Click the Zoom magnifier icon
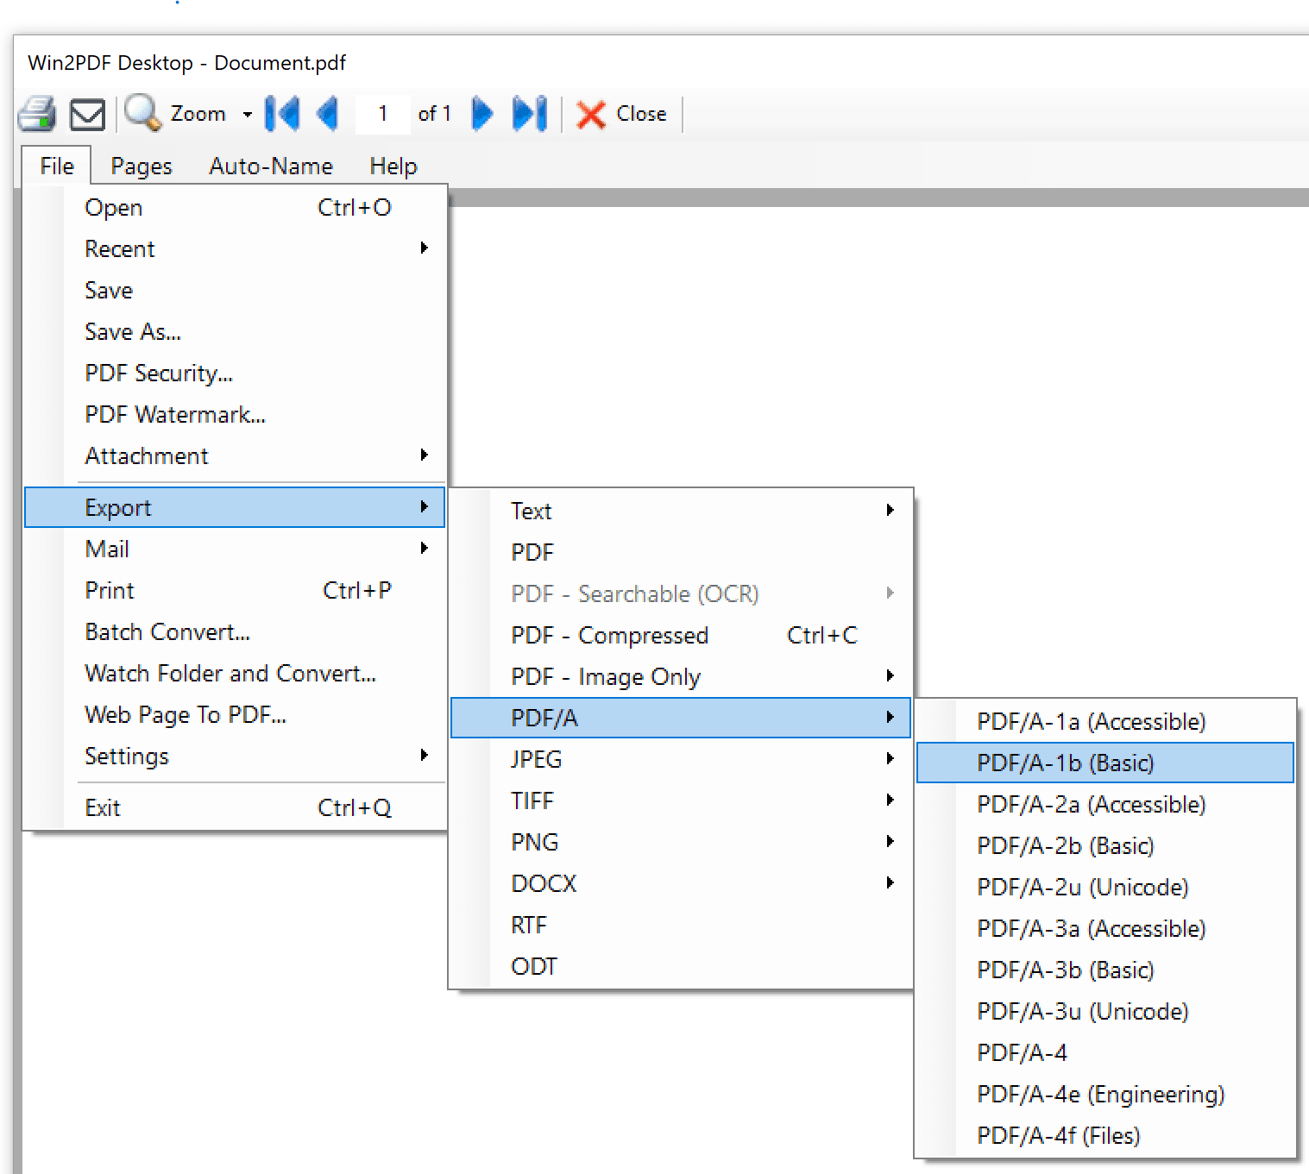The width and height of the screenshot is (1309, 1174). (142, 113)
